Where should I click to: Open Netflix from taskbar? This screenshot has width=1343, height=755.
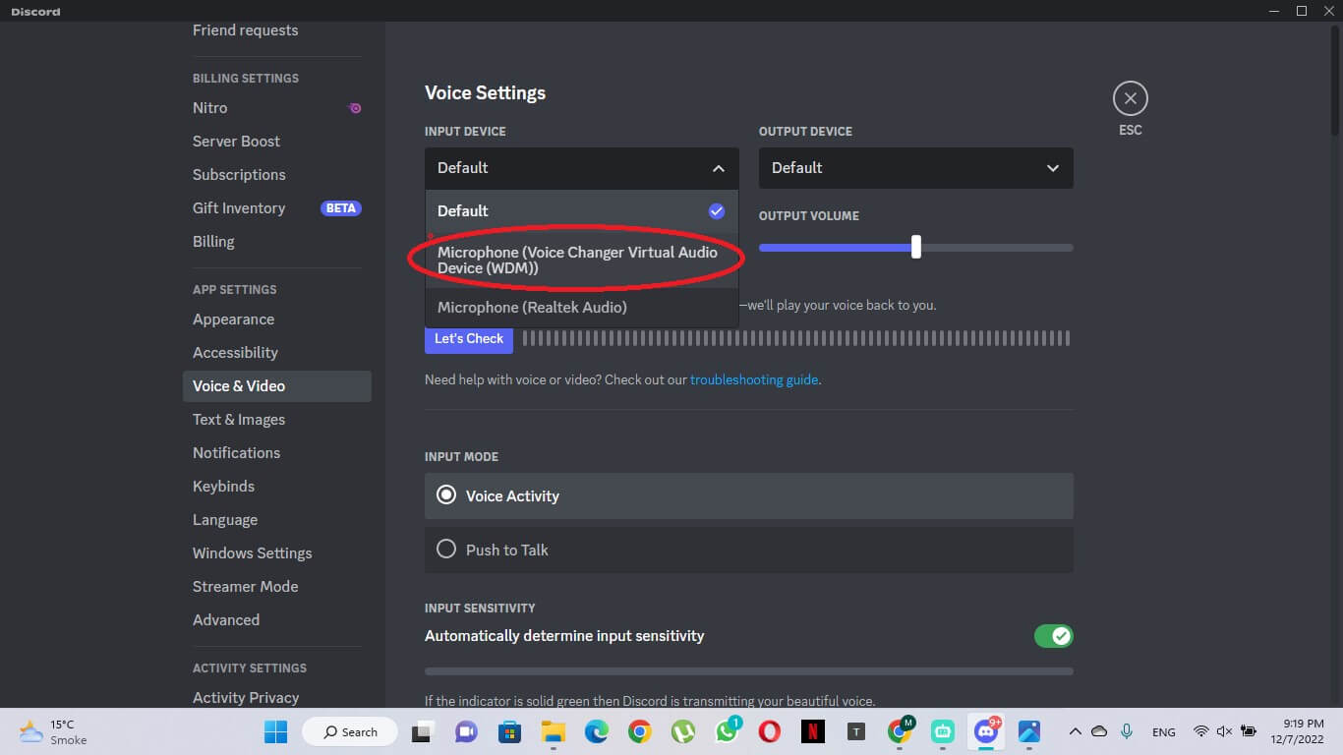coord(813,731)
